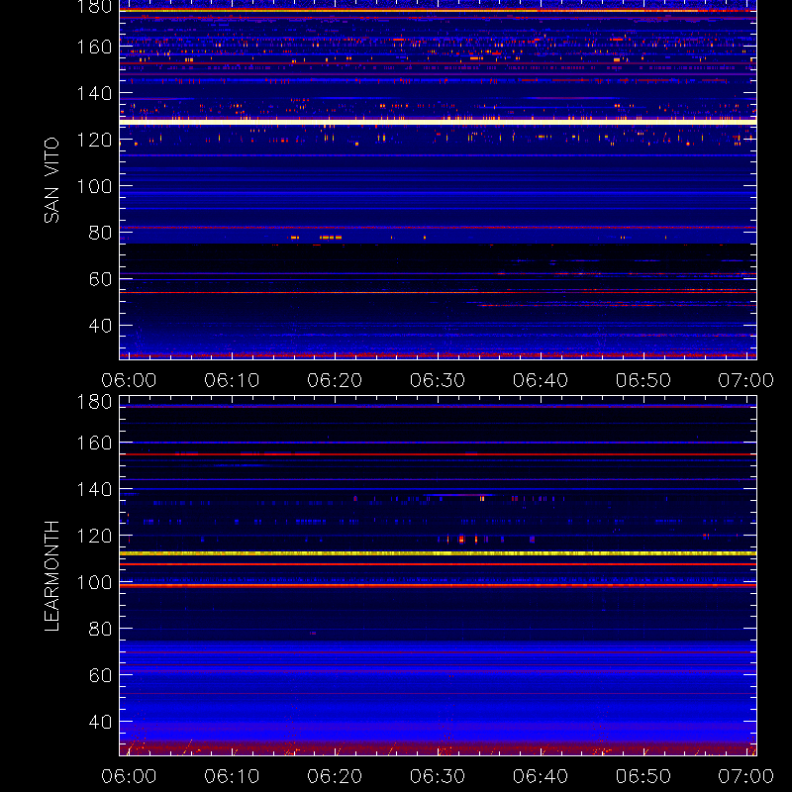
Task: Select the 120 frequency label on Learmonth plot
Action: pyautogui.click(x=94, y=536)
